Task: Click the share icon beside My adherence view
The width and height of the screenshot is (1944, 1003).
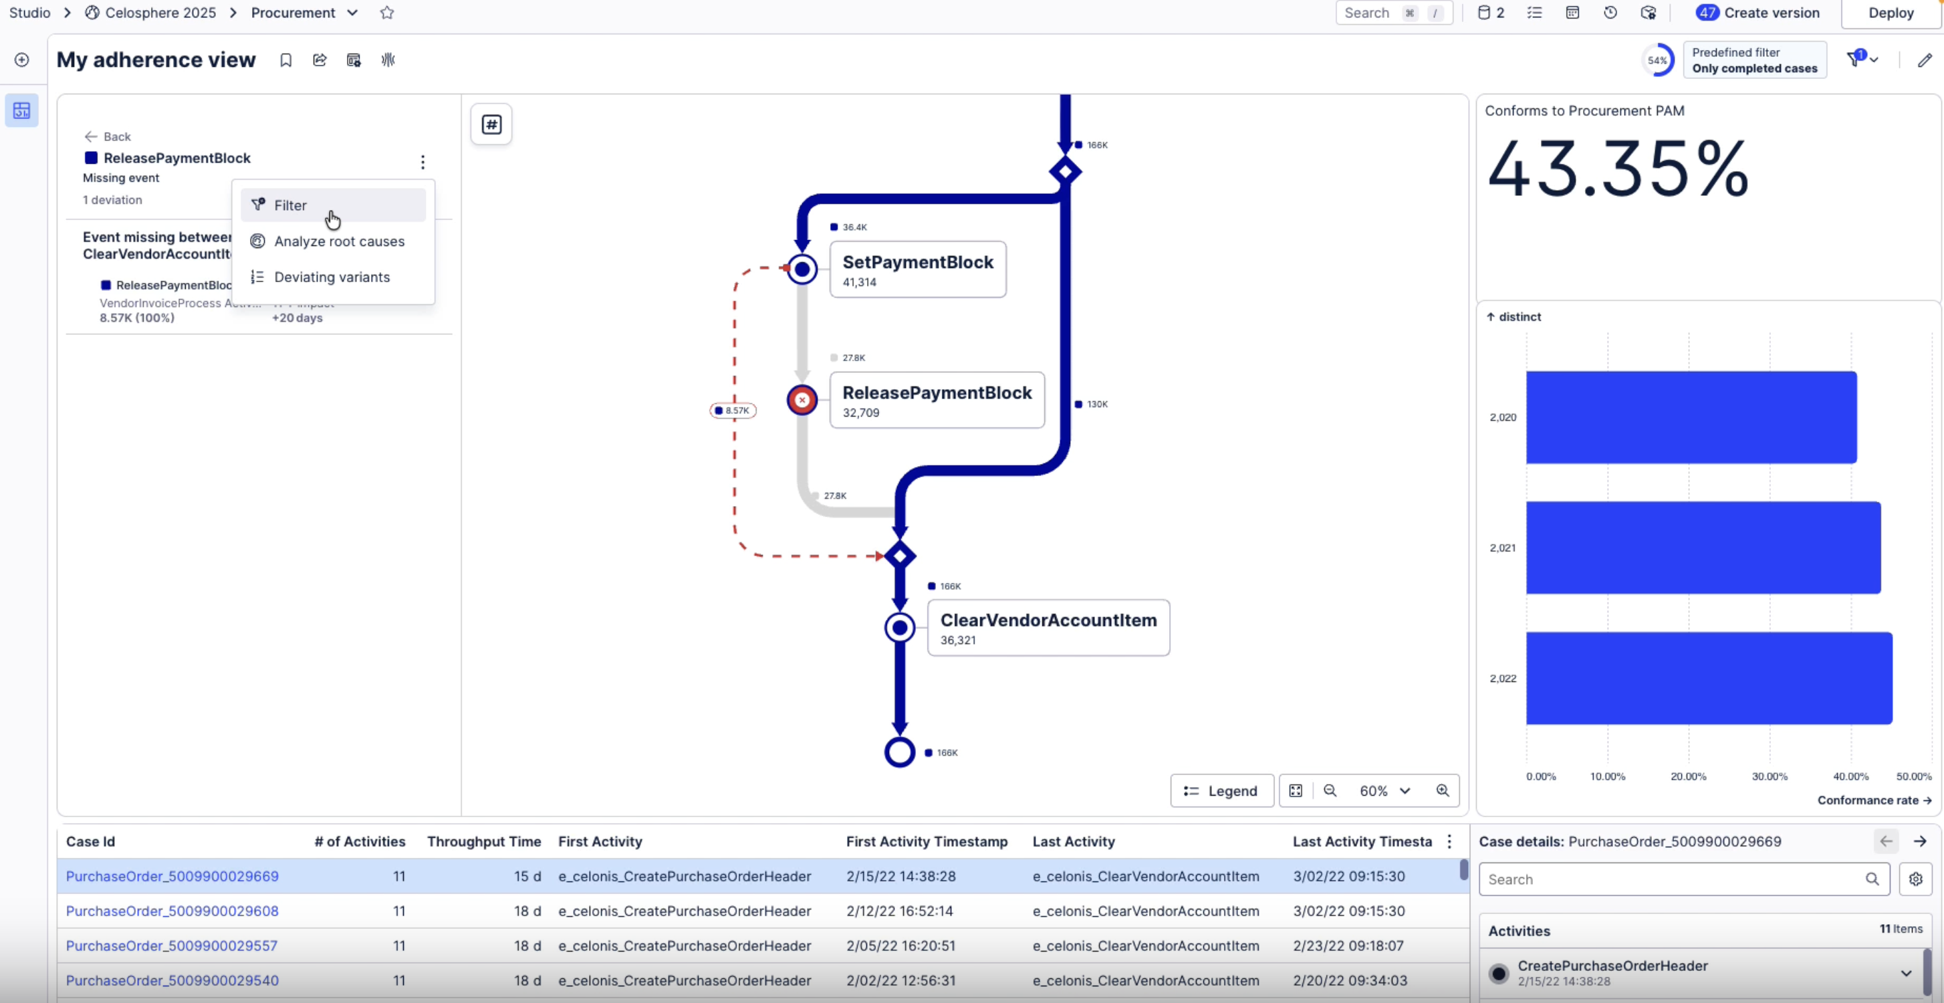Action: click(320, 60)
